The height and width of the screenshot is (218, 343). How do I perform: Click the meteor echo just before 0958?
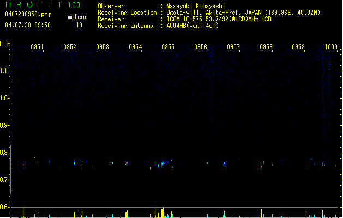click(261, 167)
